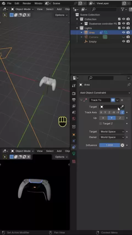Viewport: 132px width, 235px height.
Task: Open the Tool properties tab
Action: tap(74, 86)
